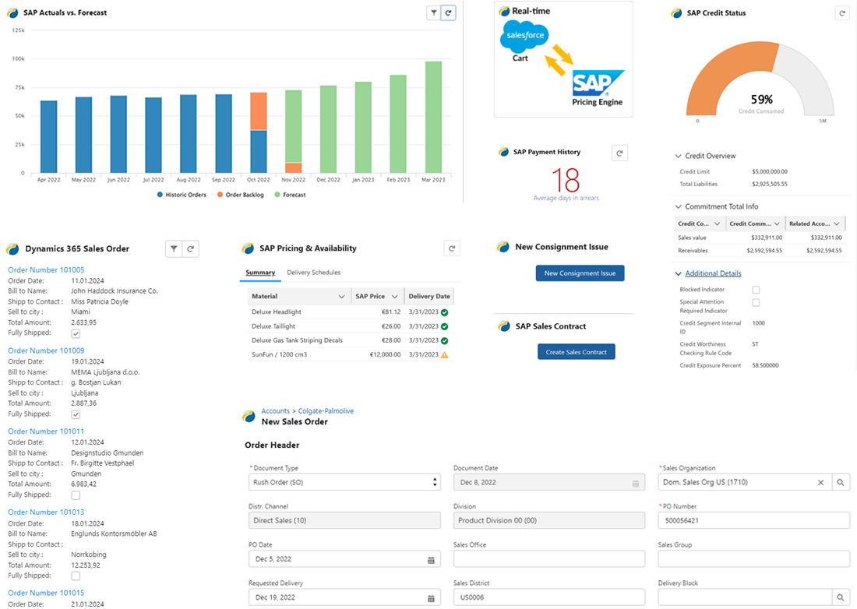Search Delivery Block lookup

tap(841, 597)
